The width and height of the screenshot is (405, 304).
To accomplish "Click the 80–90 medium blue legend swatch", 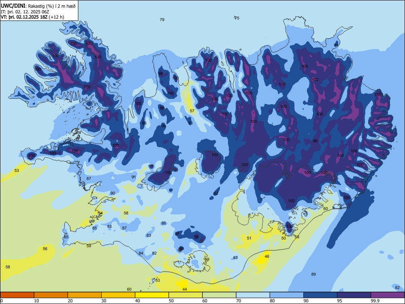I will point(287,295).
